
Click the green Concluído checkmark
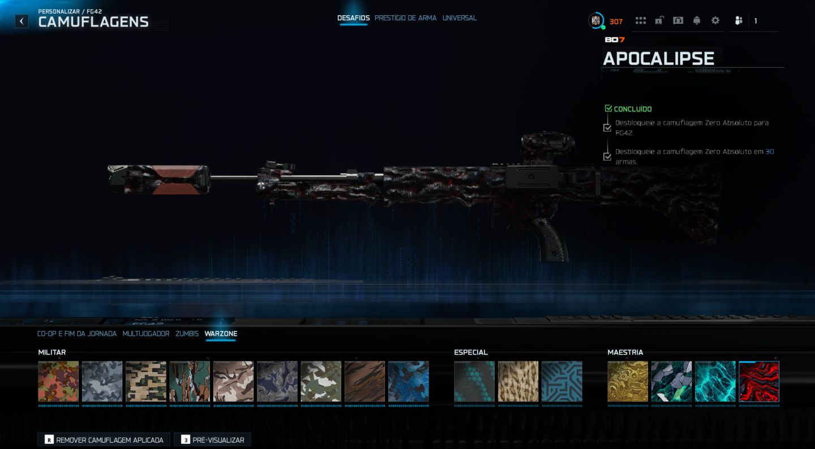click(608, 109)
